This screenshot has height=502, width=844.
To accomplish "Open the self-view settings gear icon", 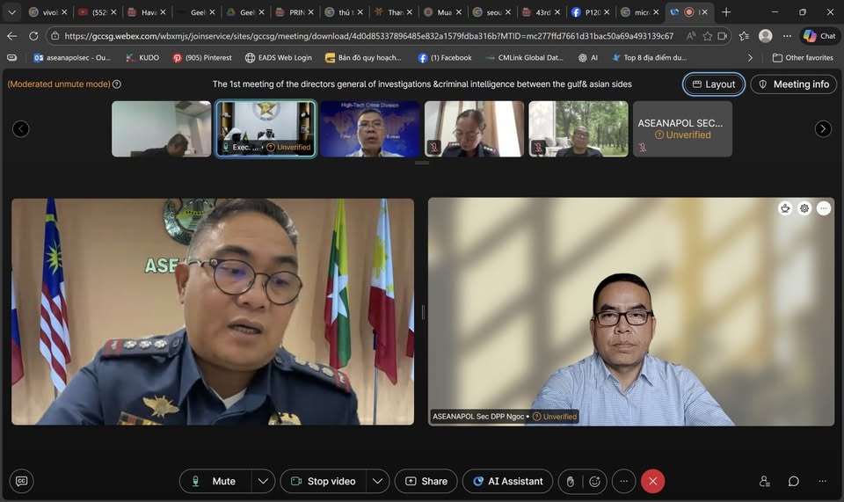I will (804, 208).
